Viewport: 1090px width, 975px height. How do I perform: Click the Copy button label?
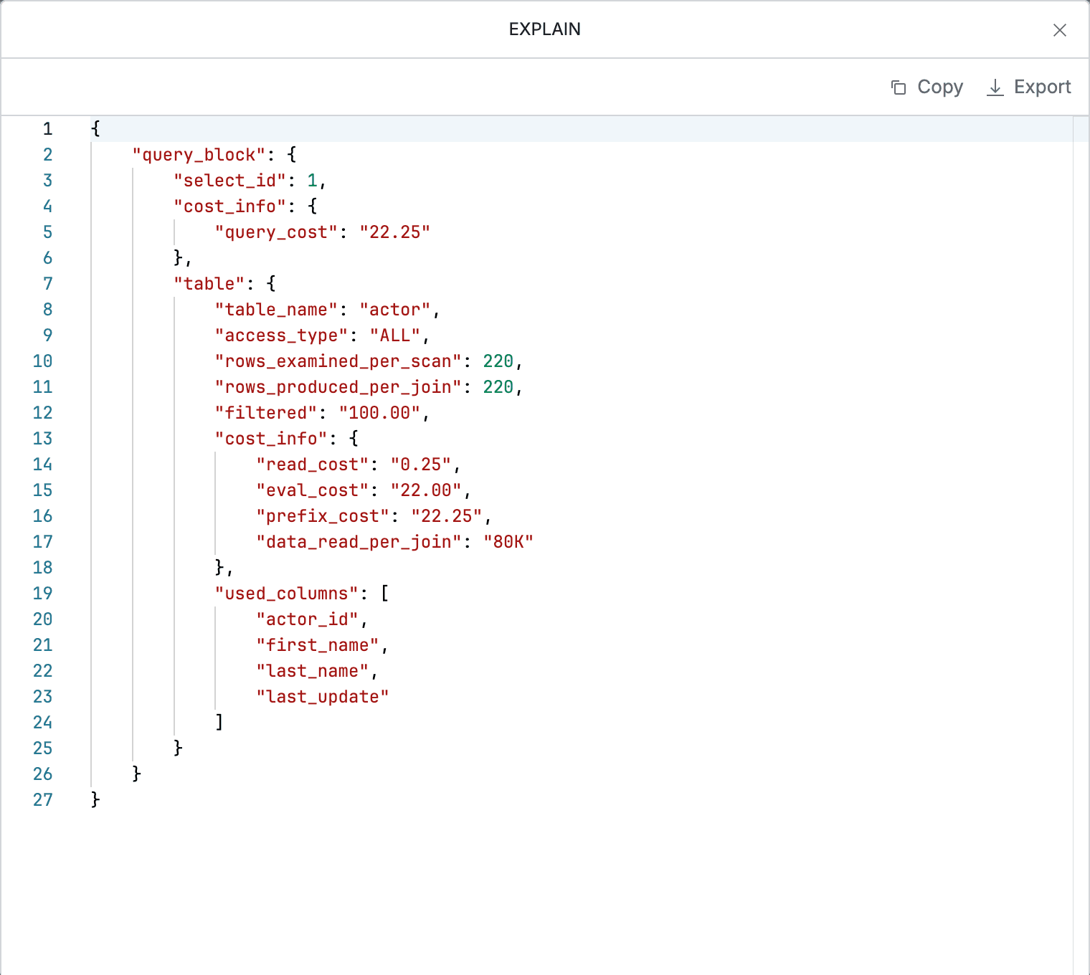coord(939,87)
